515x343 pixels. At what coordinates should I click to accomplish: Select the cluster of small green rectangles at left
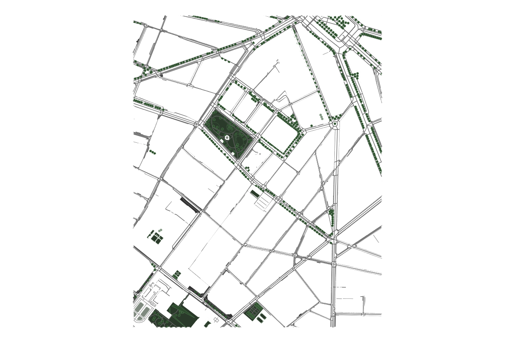(x=155, y=237)
